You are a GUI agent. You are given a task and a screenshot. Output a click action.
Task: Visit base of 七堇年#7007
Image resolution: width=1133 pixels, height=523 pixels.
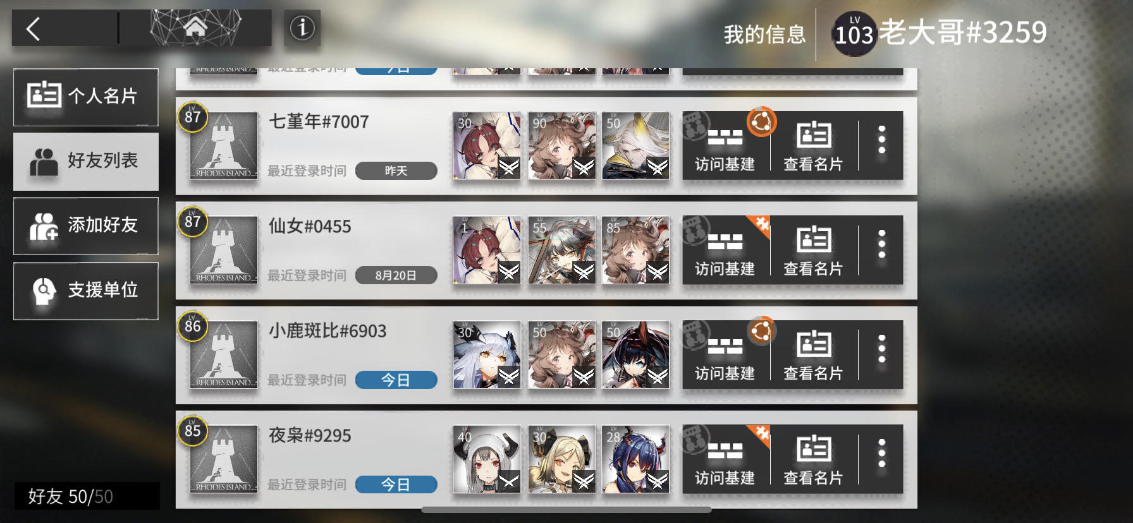point(726,146)
